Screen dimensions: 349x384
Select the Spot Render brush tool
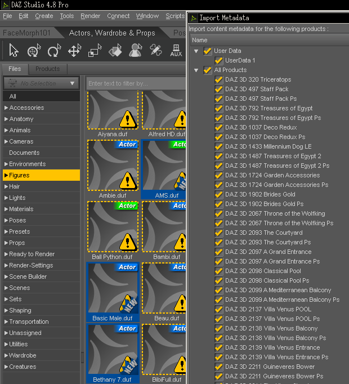(156, 51)
